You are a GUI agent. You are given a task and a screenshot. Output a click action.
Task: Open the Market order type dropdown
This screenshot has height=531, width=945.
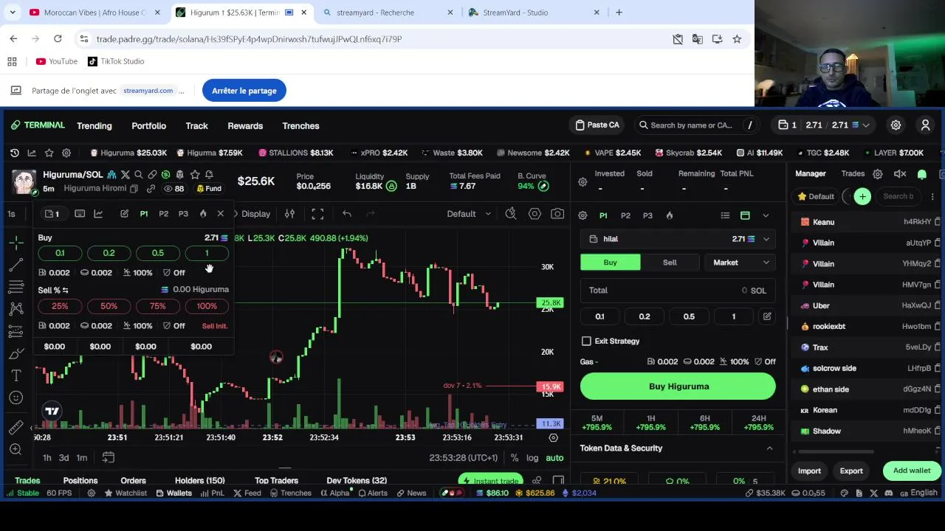point(740,263)
